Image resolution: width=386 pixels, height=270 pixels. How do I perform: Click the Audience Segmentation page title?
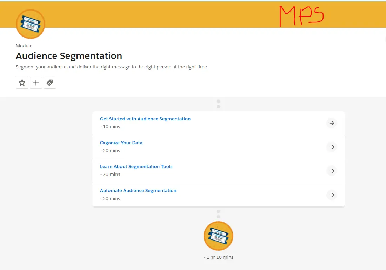click(69, 55)
